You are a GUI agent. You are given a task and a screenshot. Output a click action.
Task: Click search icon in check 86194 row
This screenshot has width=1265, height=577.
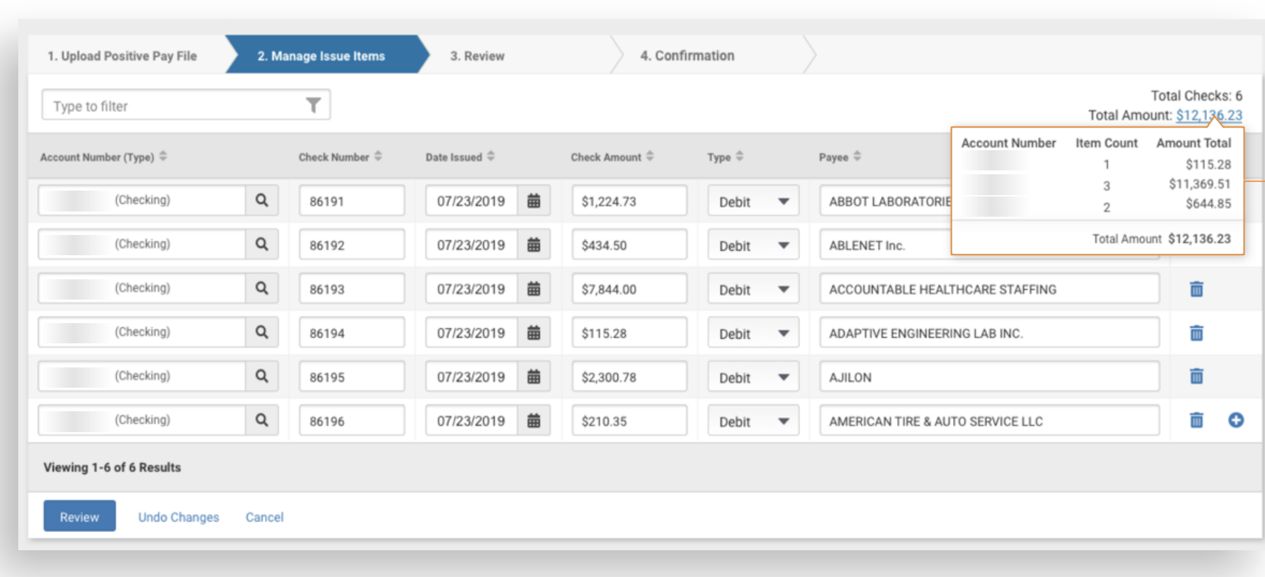262,332
